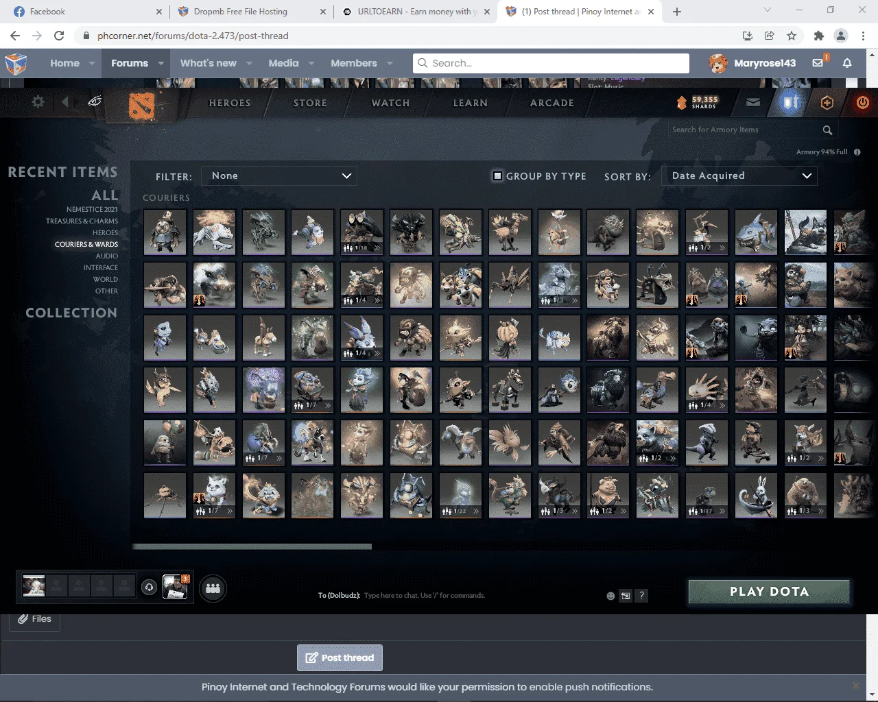The width and height of the screenshot is (878, 702).
Task: Open the Chrome extensions puzzle icon
Action: [818, 36]
